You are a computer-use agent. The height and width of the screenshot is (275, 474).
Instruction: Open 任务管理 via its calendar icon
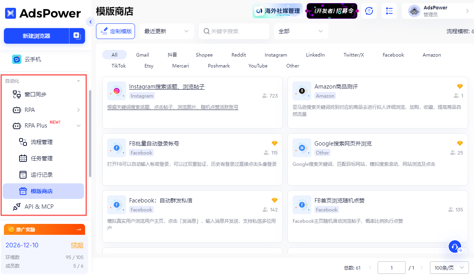pos(23,158)
